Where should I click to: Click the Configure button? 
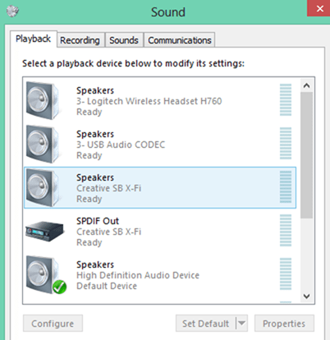pos(53,324)
